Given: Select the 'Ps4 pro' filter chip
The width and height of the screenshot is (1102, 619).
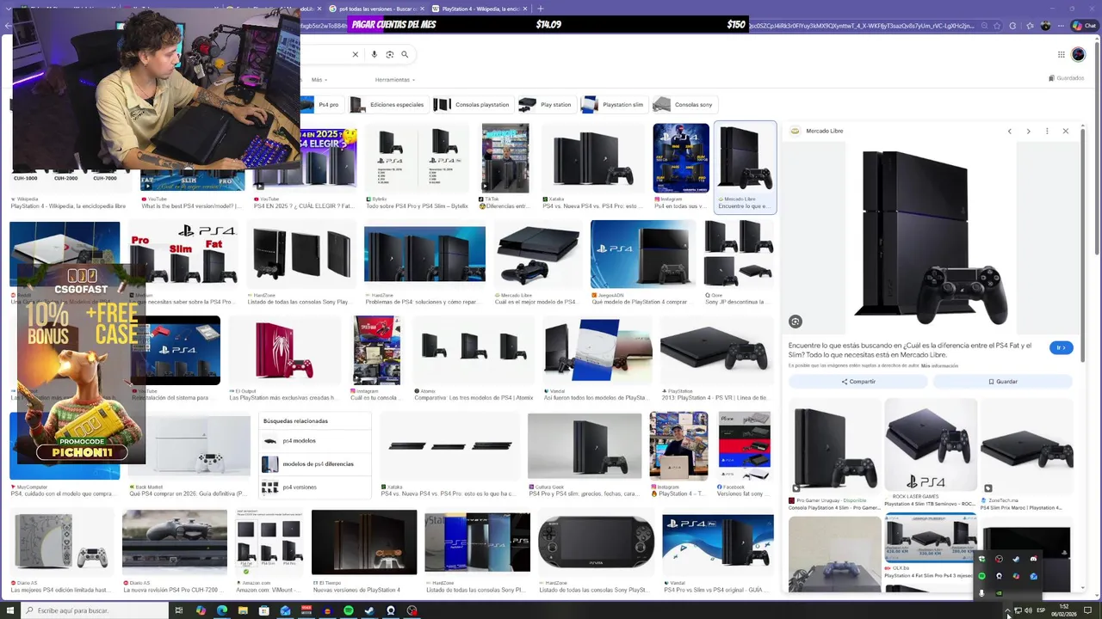Looking at the screenshot, I should [321, 105].
